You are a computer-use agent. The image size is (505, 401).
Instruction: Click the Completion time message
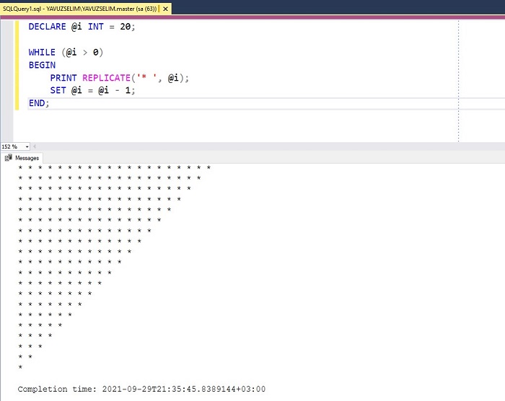(141, 389)
